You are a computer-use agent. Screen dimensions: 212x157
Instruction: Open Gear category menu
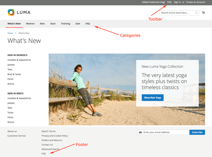(x=53, y=24)
